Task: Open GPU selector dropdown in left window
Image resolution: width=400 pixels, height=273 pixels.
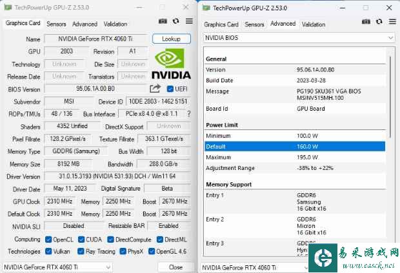Action: pyautogui.click(x=57, y=267)
